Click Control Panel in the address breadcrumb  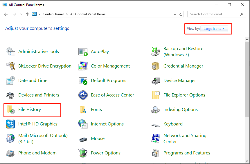point(53,14)
